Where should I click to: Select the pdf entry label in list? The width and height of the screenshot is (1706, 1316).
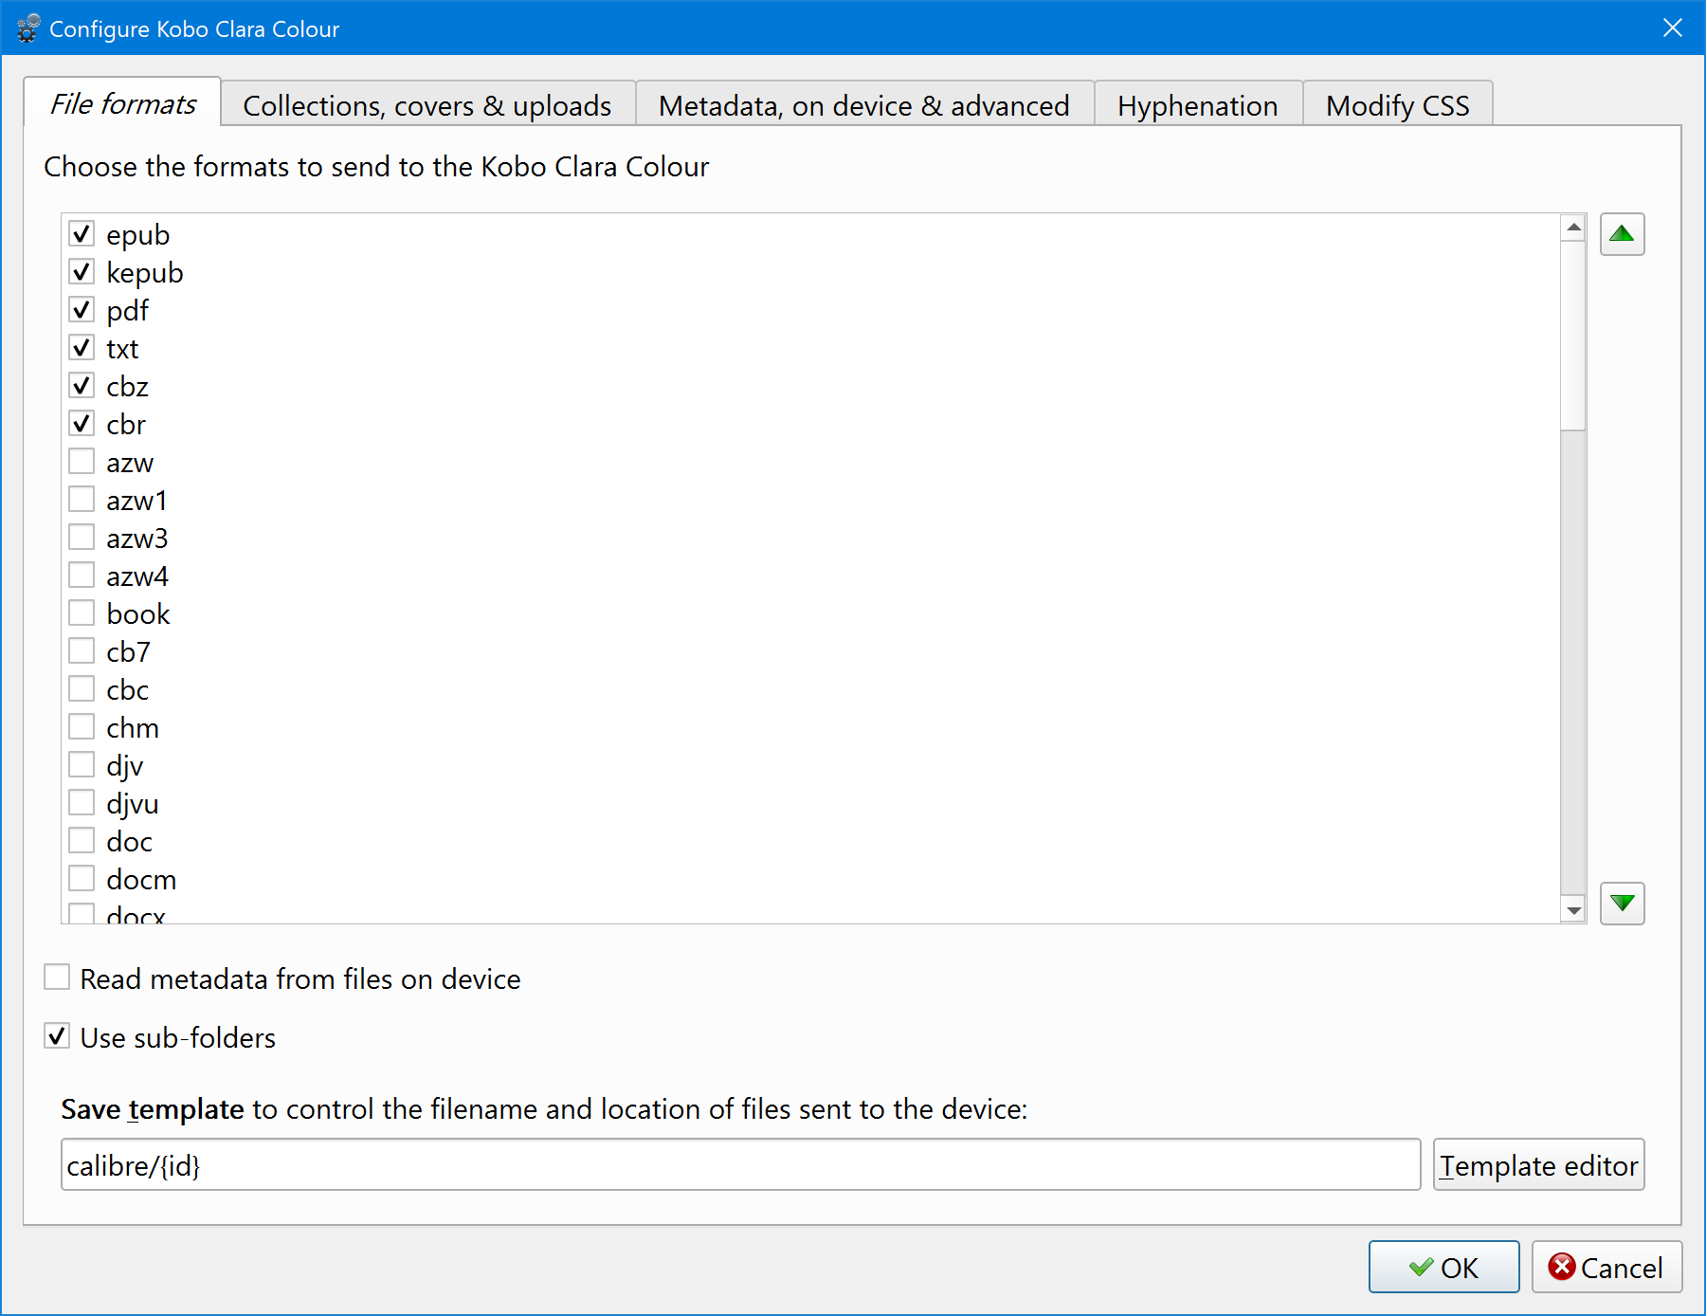click(128, 310)
